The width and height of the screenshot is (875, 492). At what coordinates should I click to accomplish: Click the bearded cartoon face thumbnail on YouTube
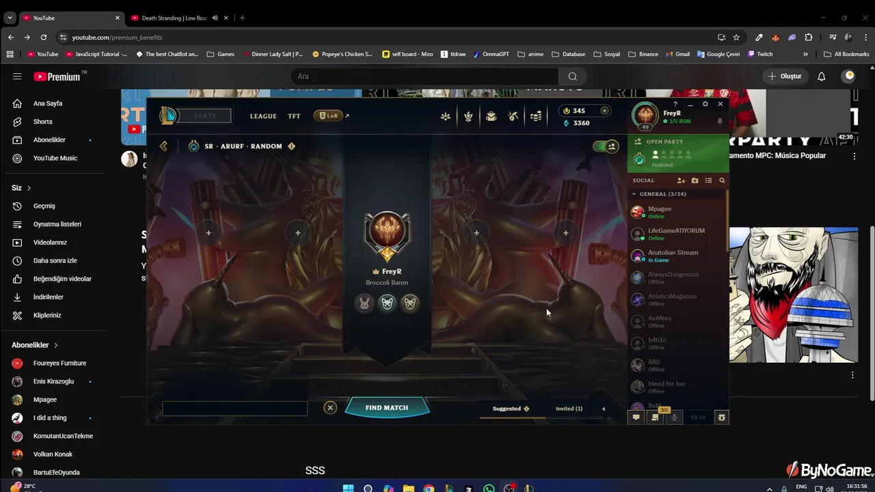[793, 295]
